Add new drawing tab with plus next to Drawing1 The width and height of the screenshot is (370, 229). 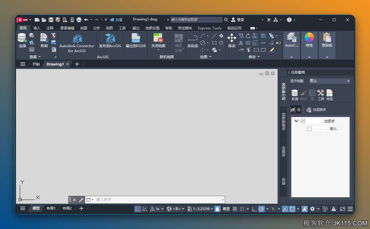[77, 64]
